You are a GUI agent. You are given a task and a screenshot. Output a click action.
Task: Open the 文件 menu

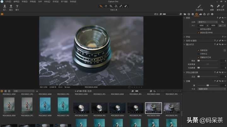[8, 1]
